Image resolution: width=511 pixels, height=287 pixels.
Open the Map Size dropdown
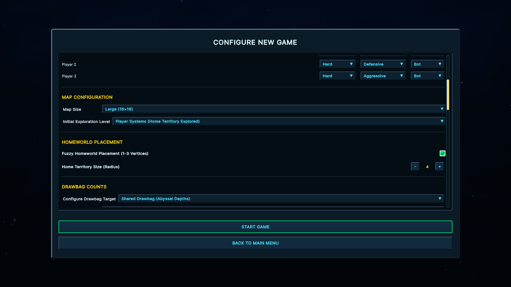click(274, 109)
